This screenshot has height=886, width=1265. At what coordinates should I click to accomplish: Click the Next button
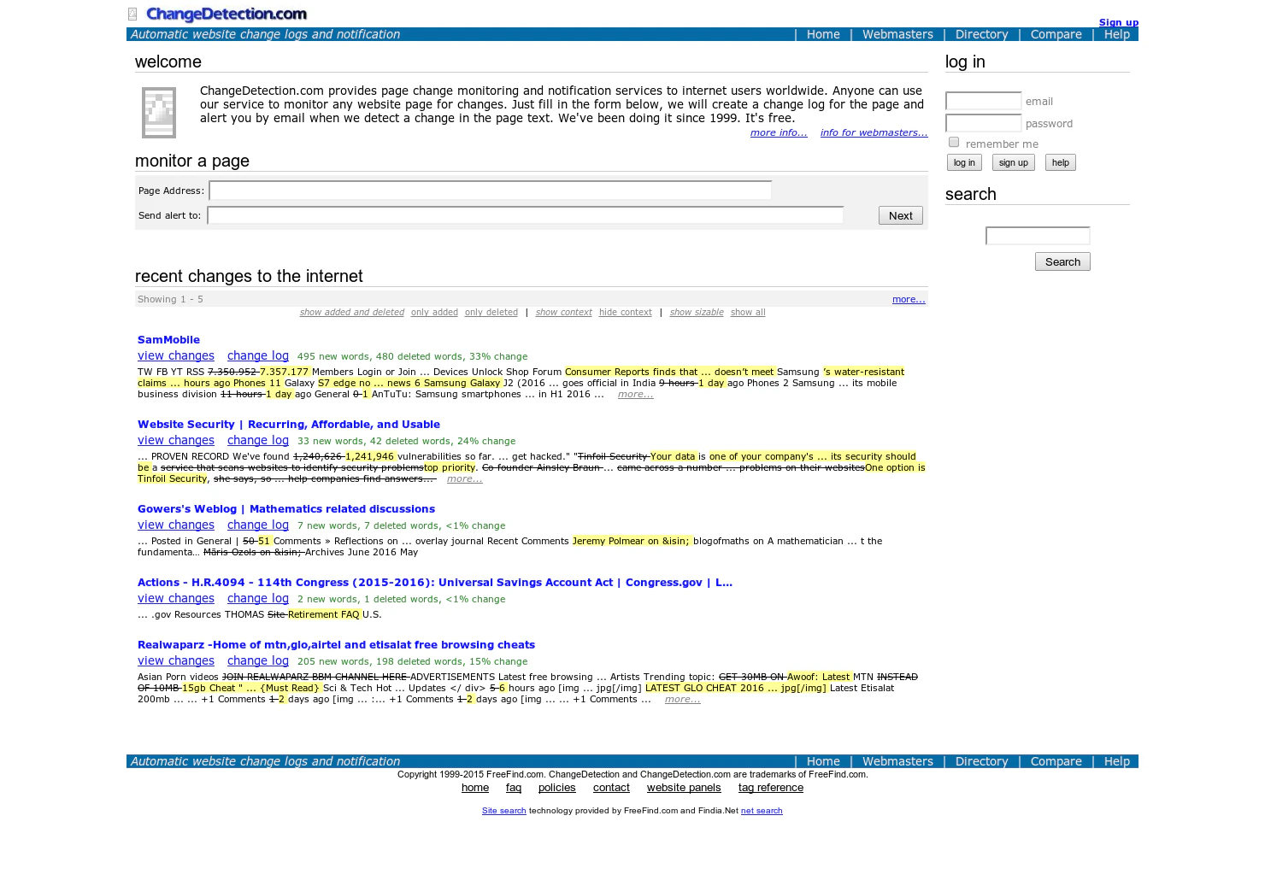point(901,215)
